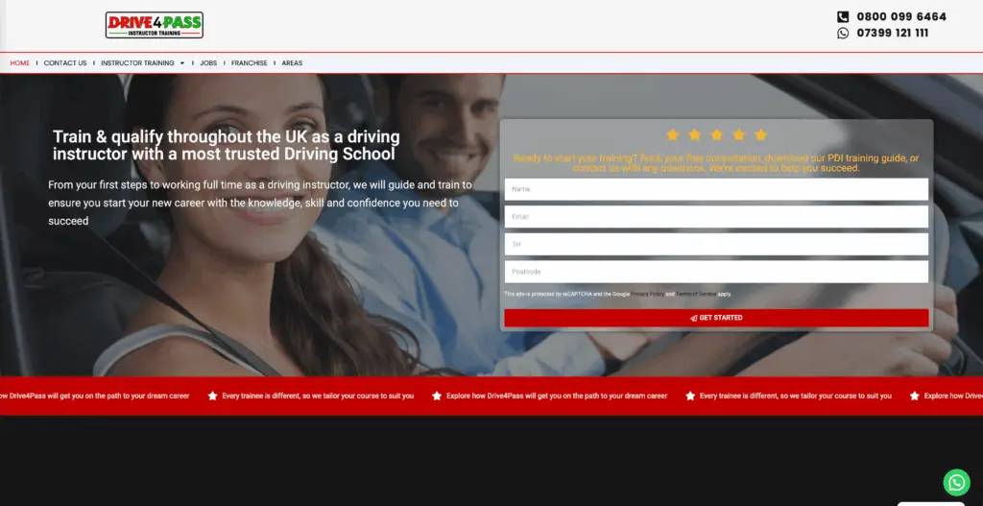Viewport: 983px width, 506px height.
Task: Click the Name input field
Action: pos(716,189)
